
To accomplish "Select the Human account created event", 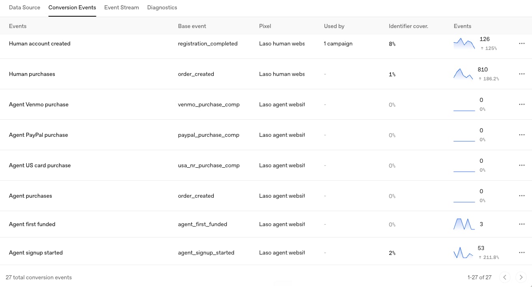I will (40, 43).
